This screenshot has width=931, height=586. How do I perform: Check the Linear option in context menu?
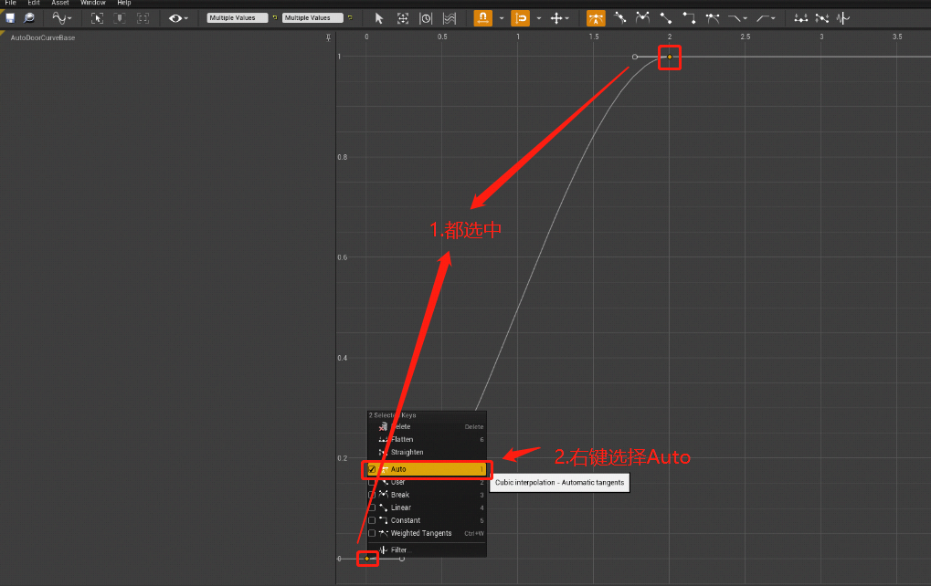click(x=427, y=508)
